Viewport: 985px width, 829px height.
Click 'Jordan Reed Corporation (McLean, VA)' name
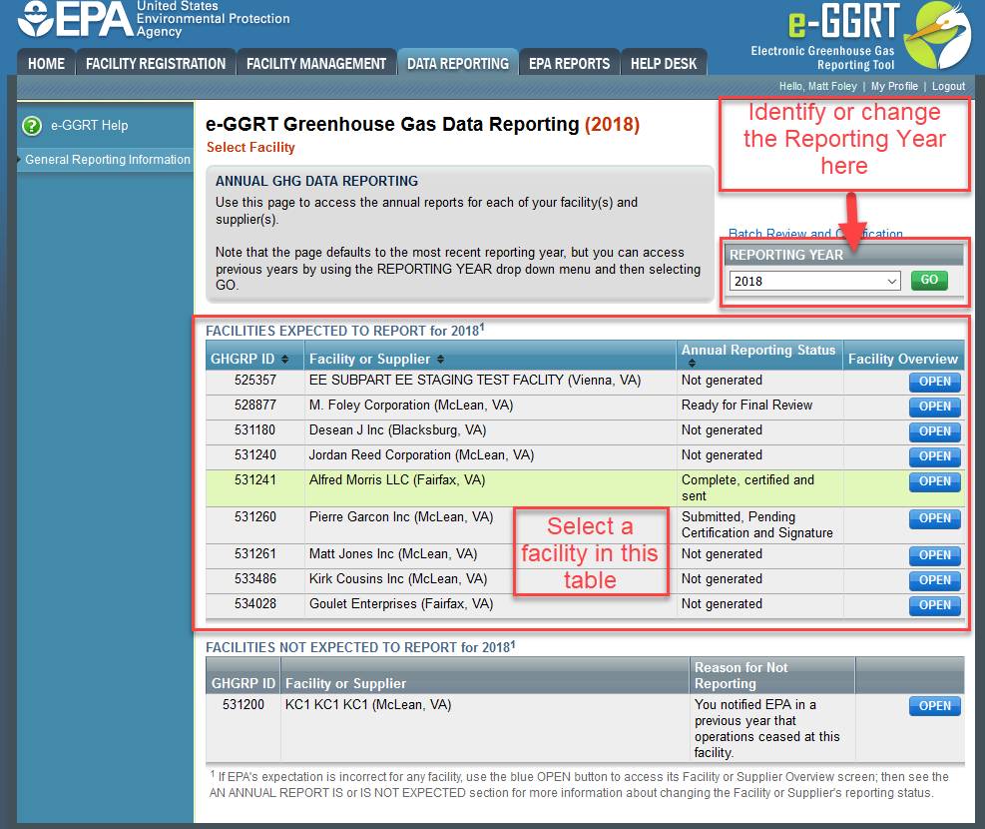(421, 455)
